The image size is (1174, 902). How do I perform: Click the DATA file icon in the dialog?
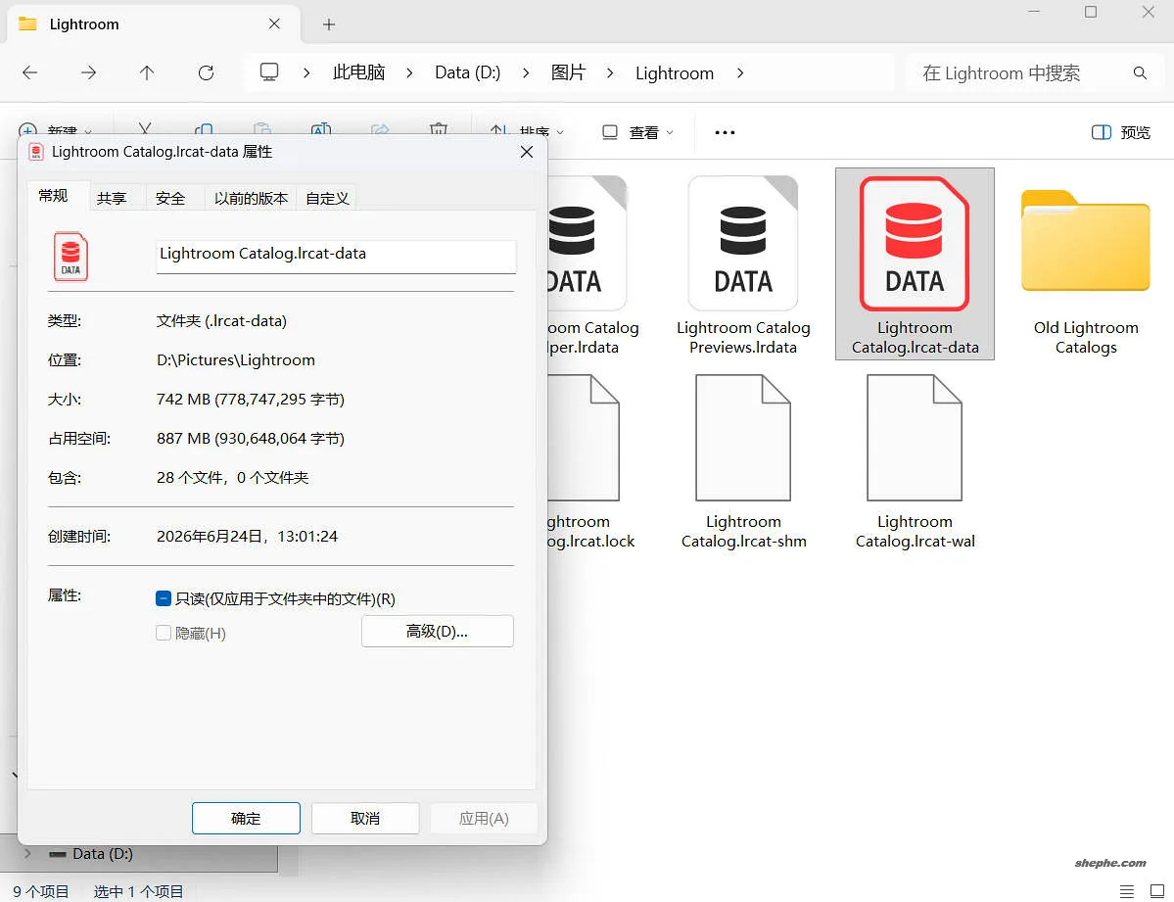pos(70,257)
